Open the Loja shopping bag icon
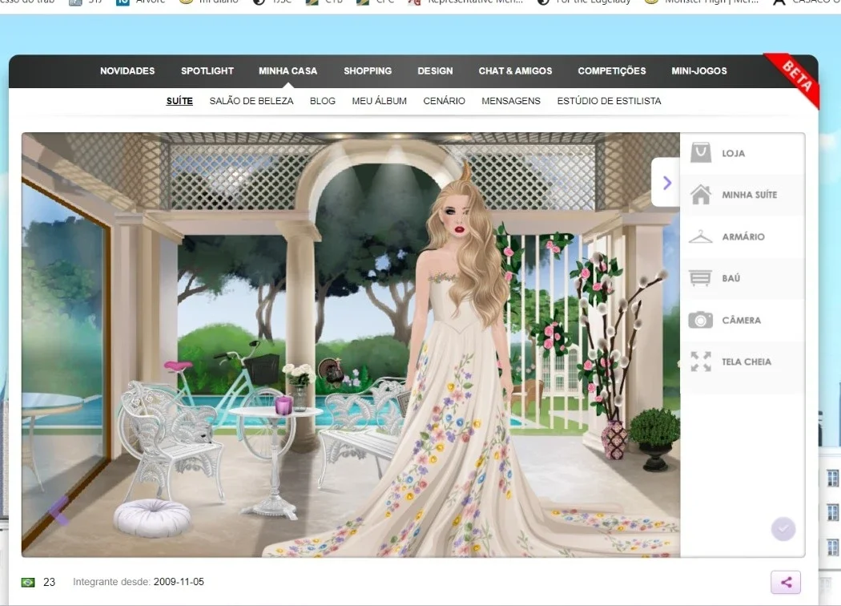The height and width of the screenshot is (606, 841). [x=701, y=153]
